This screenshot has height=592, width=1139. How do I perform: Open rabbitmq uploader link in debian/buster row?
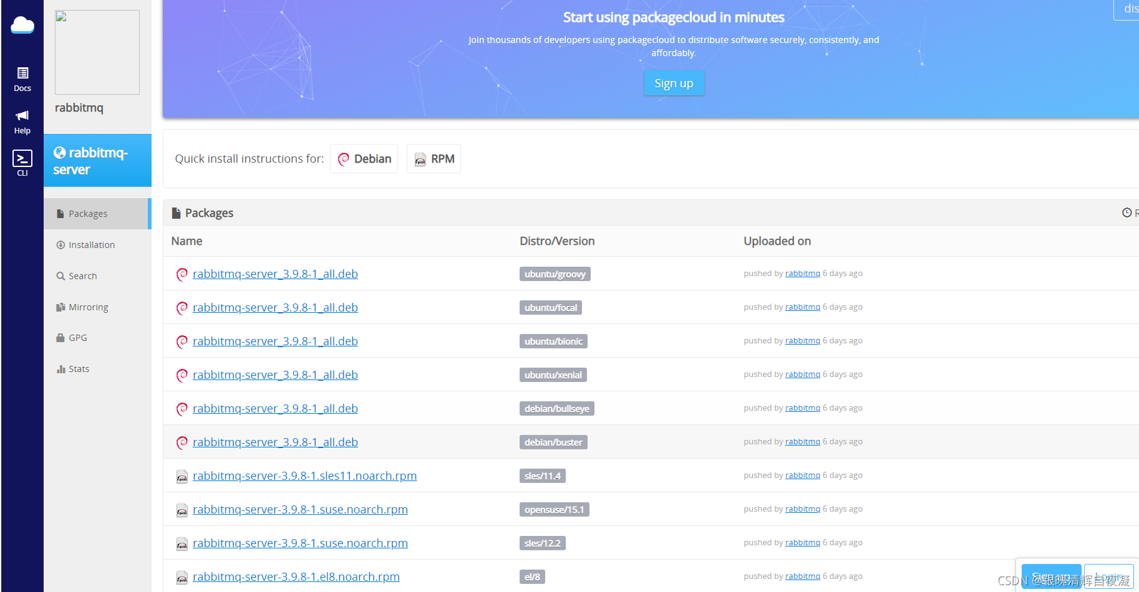pyautogui.click(x=803, y=442)
